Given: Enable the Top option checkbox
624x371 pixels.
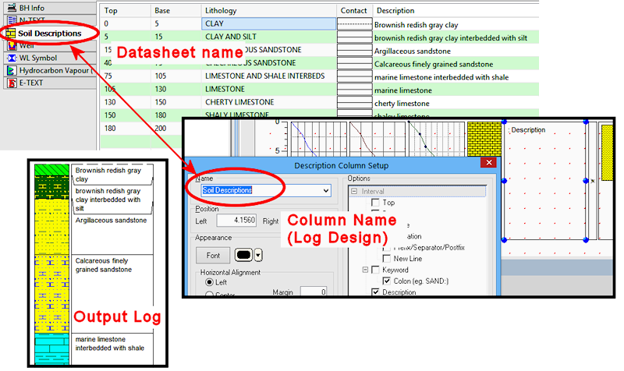Looking at the screenshot, I should (x=377, y=203).
